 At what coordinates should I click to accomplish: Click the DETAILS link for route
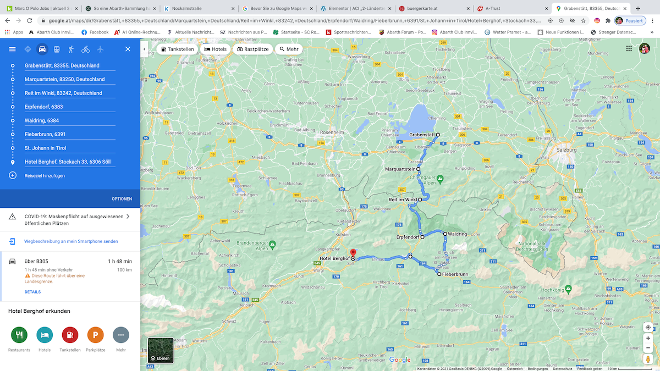pos(32,292)
